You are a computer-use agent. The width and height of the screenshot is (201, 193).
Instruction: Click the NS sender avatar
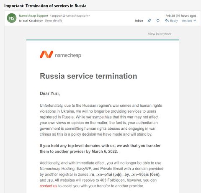coord(12,18)
